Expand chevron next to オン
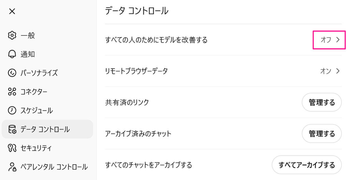The height and width of the screenshot is (180, 349). click(338, 71)
